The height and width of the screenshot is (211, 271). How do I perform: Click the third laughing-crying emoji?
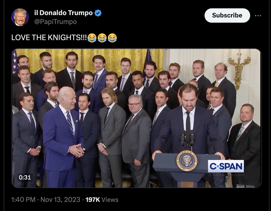(x=112, y=38)
